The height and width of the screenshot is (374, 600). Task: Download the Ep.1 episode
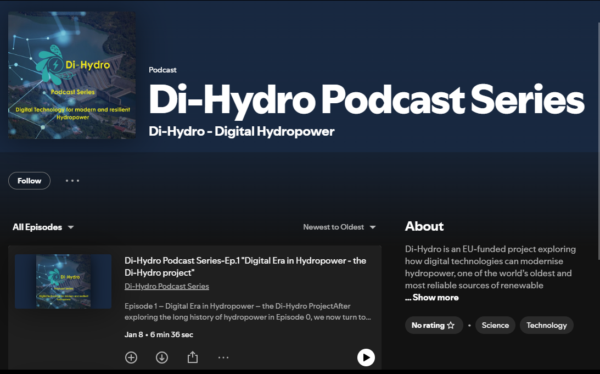click(x=162, y=358)
